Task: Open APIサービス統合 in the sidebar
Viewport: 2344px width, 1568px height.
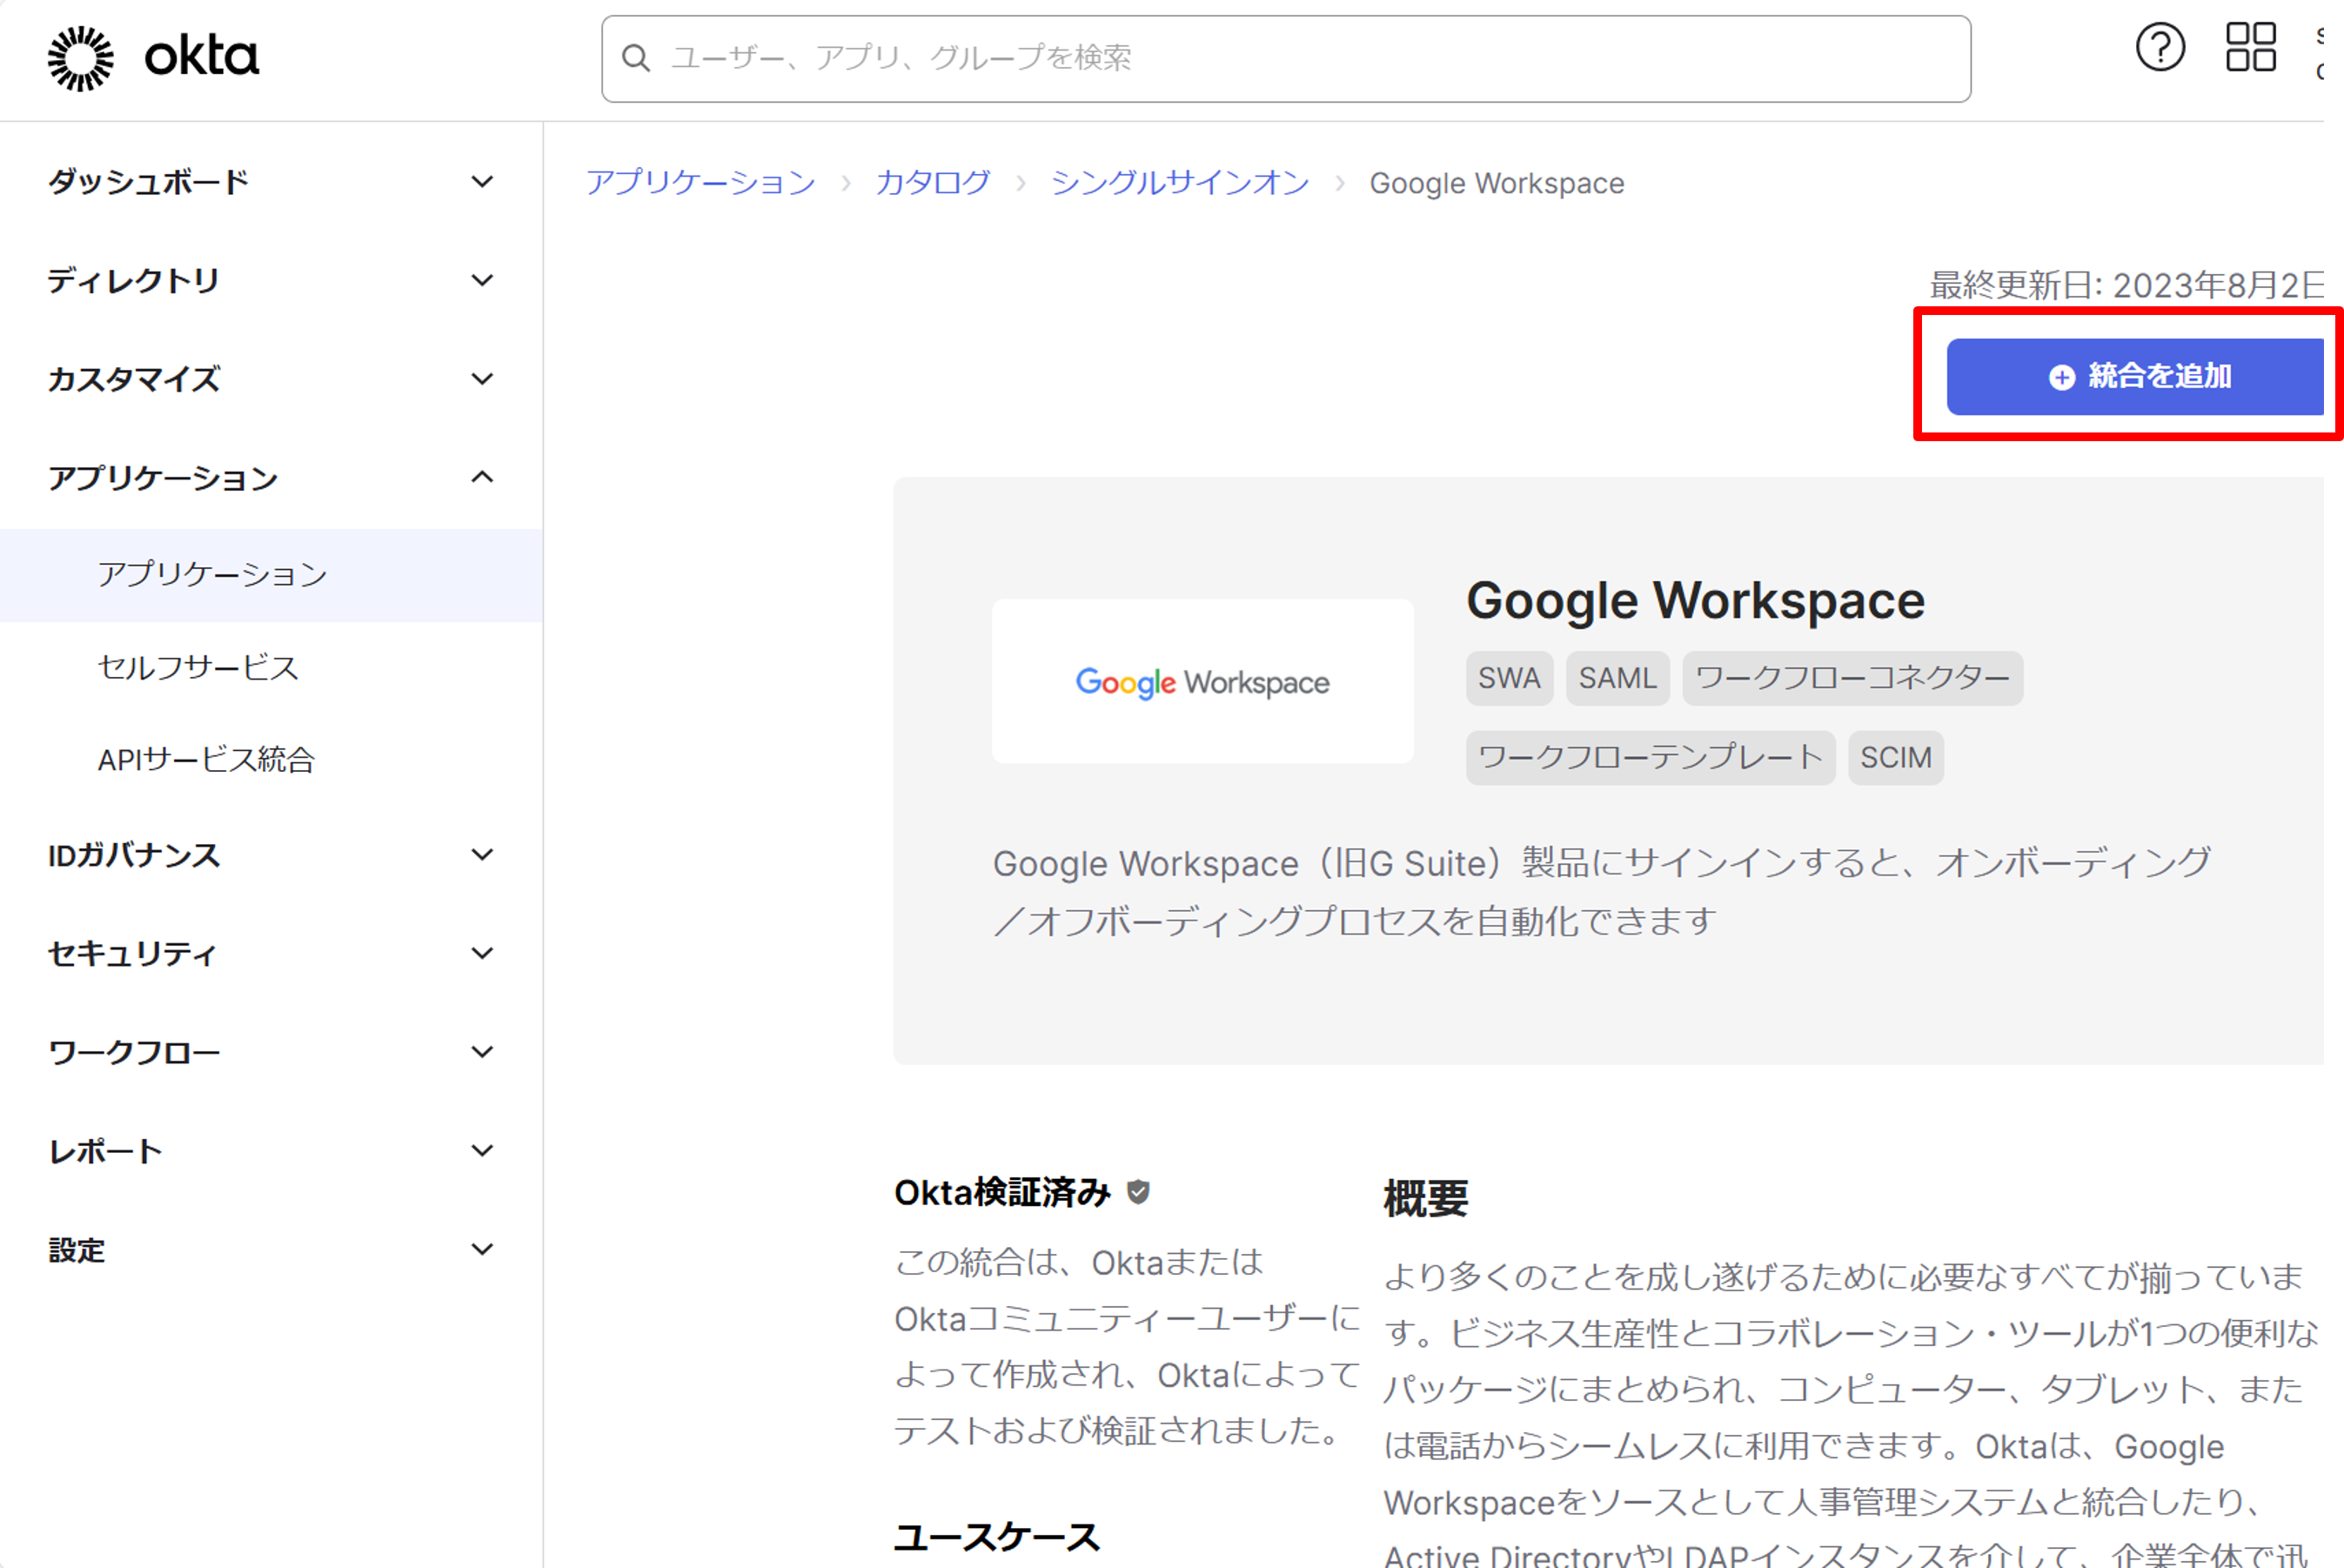Action: pos(206,760)
